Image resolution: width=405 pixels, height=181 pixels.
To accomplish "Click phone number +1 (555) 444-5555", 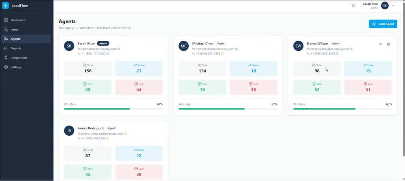I will pos(93,138).
